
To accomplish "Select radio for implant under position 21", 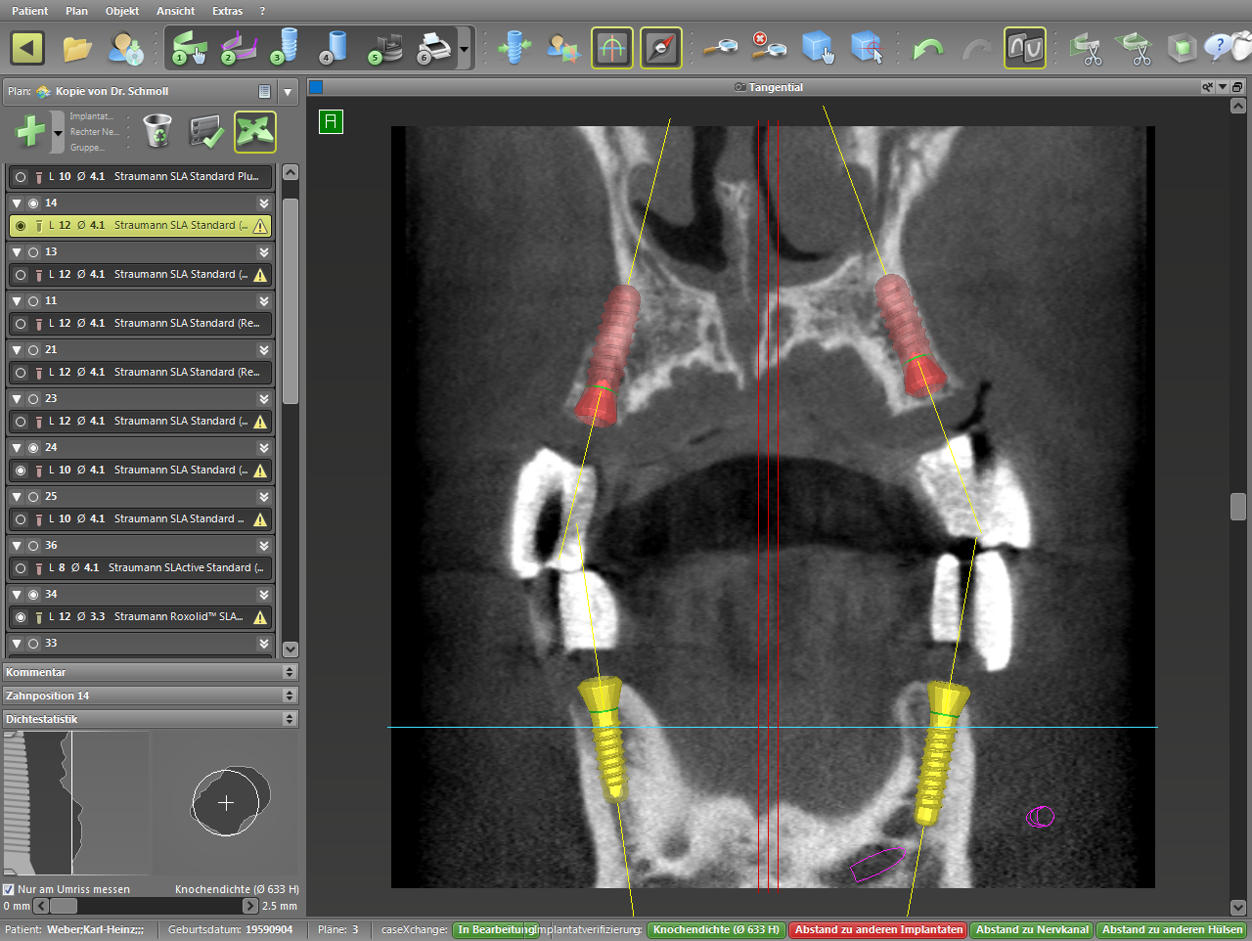I will 21,373.
